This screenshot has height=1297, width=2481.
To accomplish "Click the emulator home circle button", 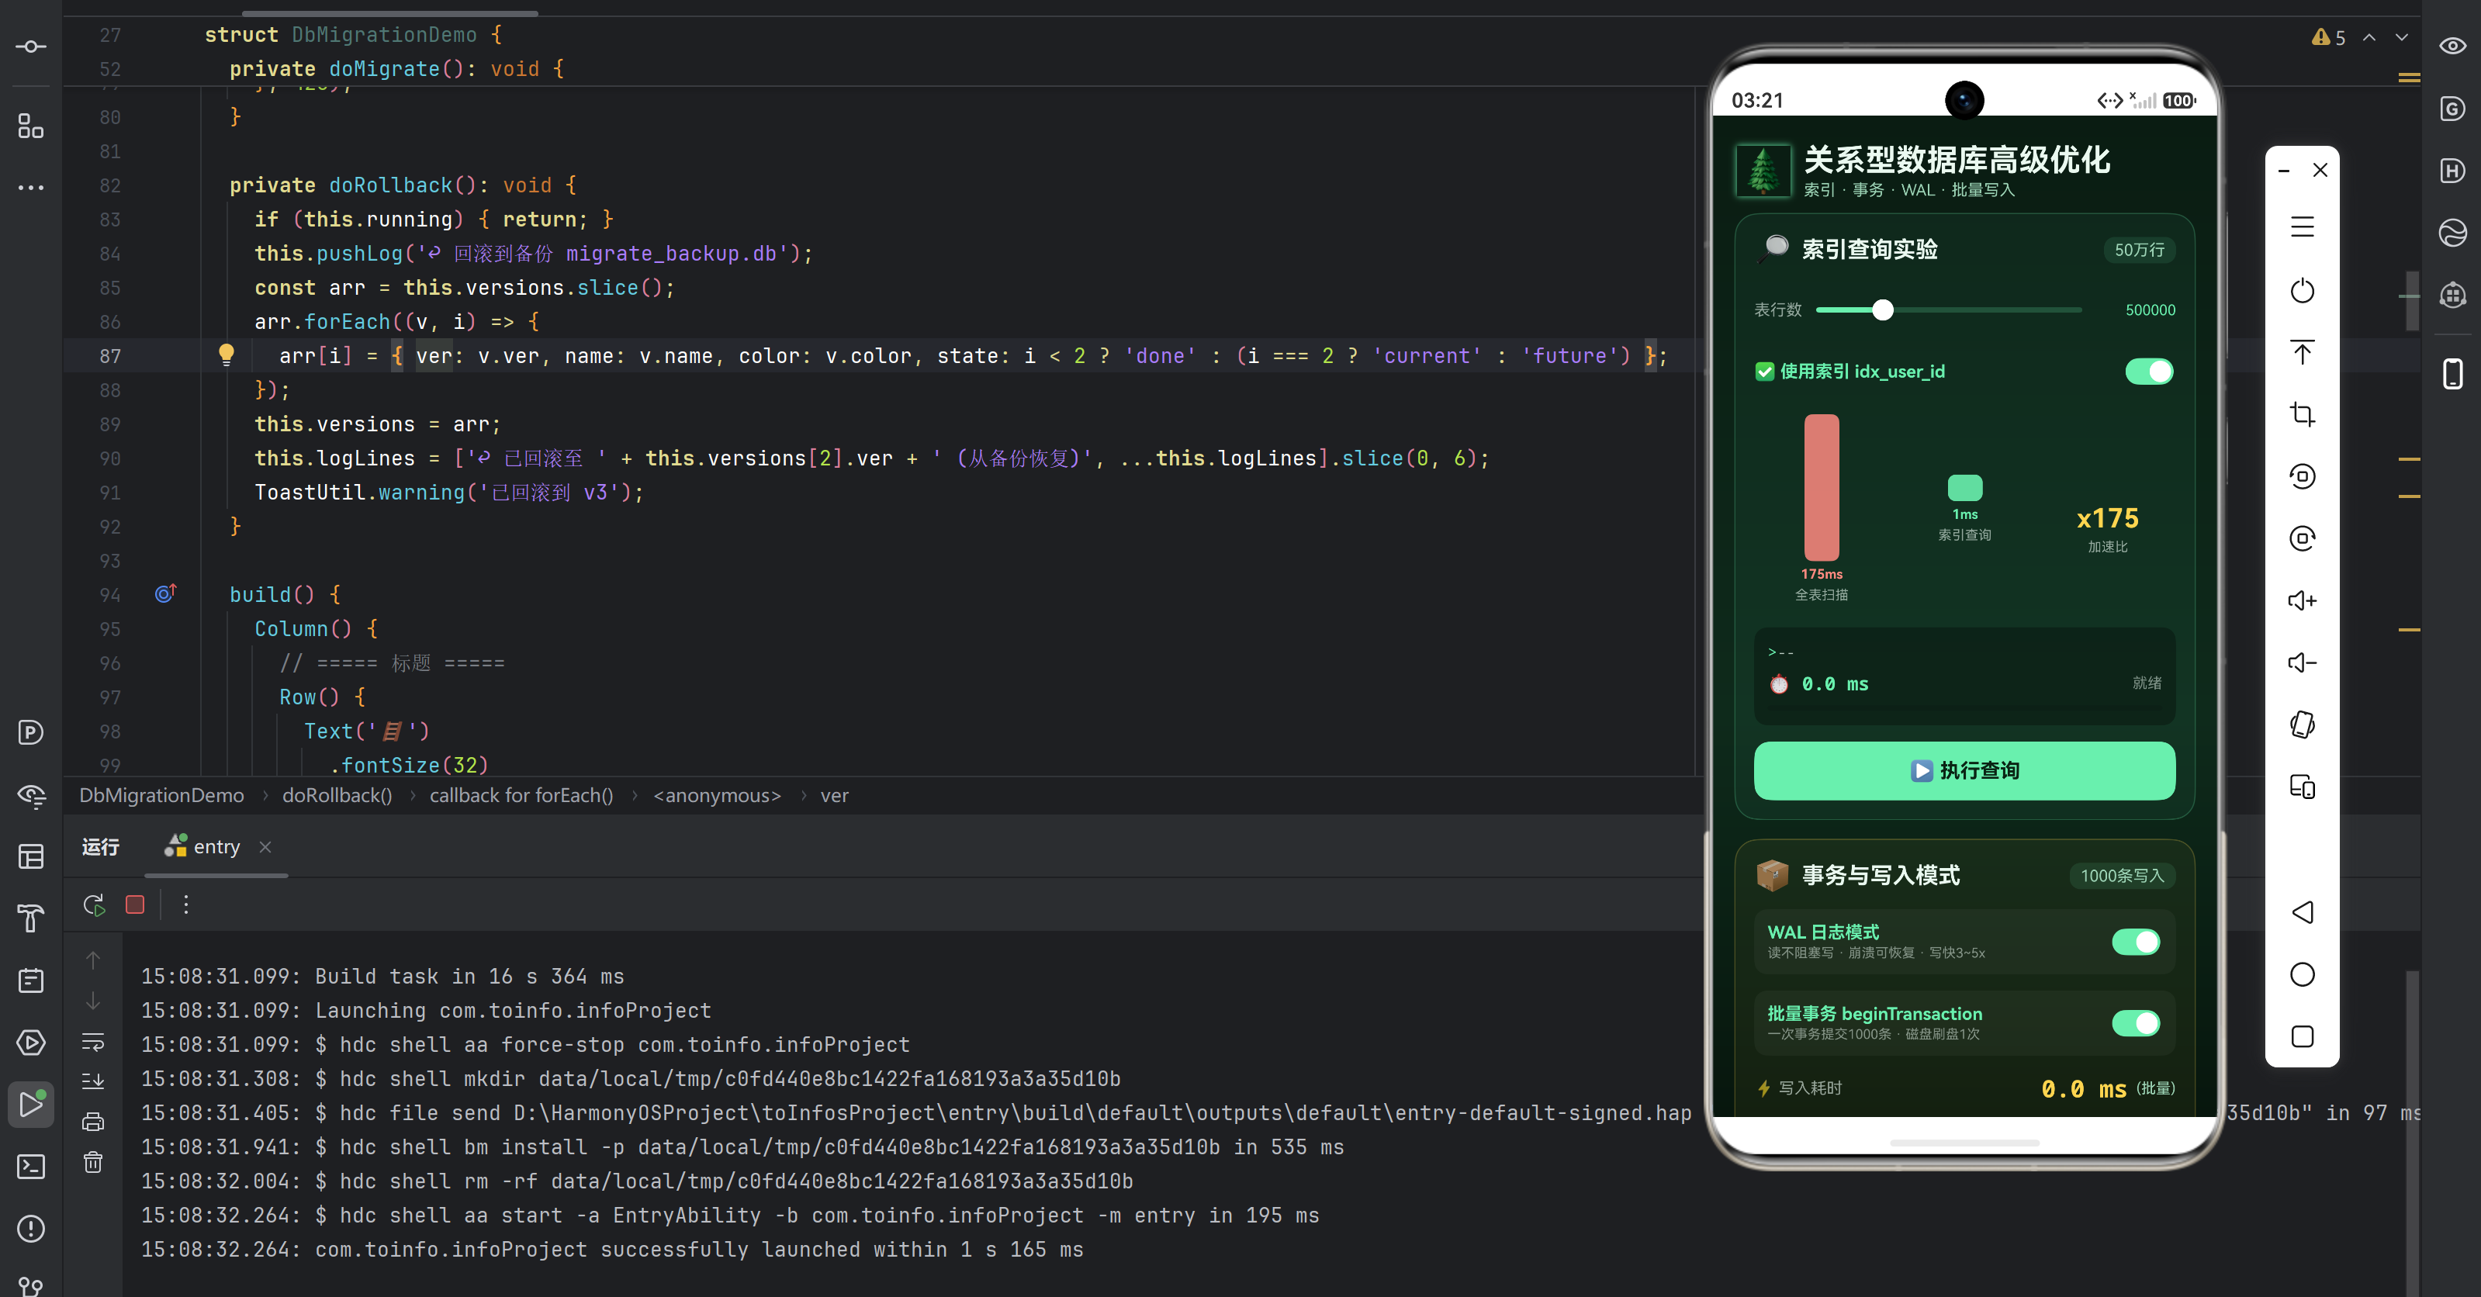I will pyautogui.click(x=2302, y=974).
